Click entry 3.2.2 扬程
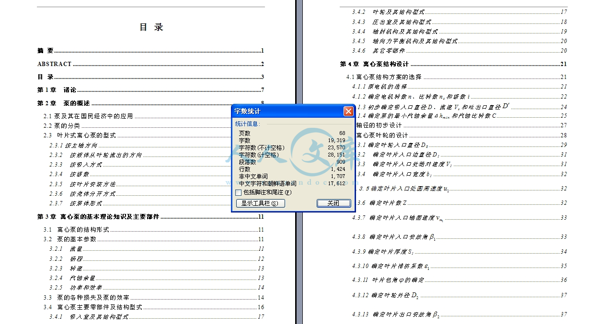This screenshot has width=597, height=324. pyautogui.click(x=157, y=259)
